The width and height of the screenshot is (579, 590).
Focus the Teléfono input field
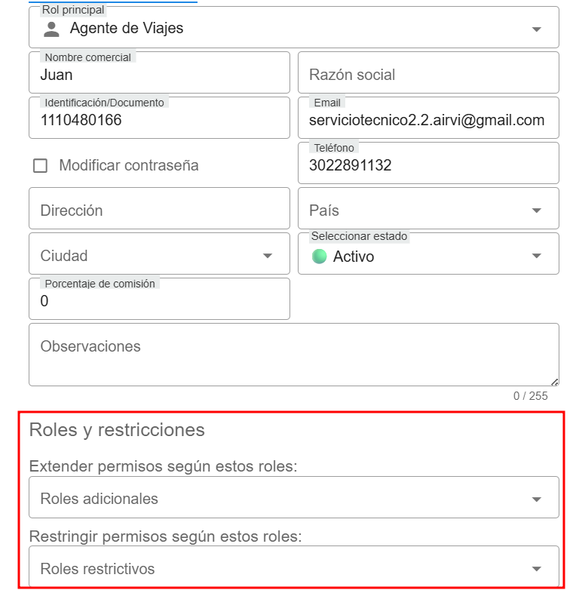click(x=427, y=166)
